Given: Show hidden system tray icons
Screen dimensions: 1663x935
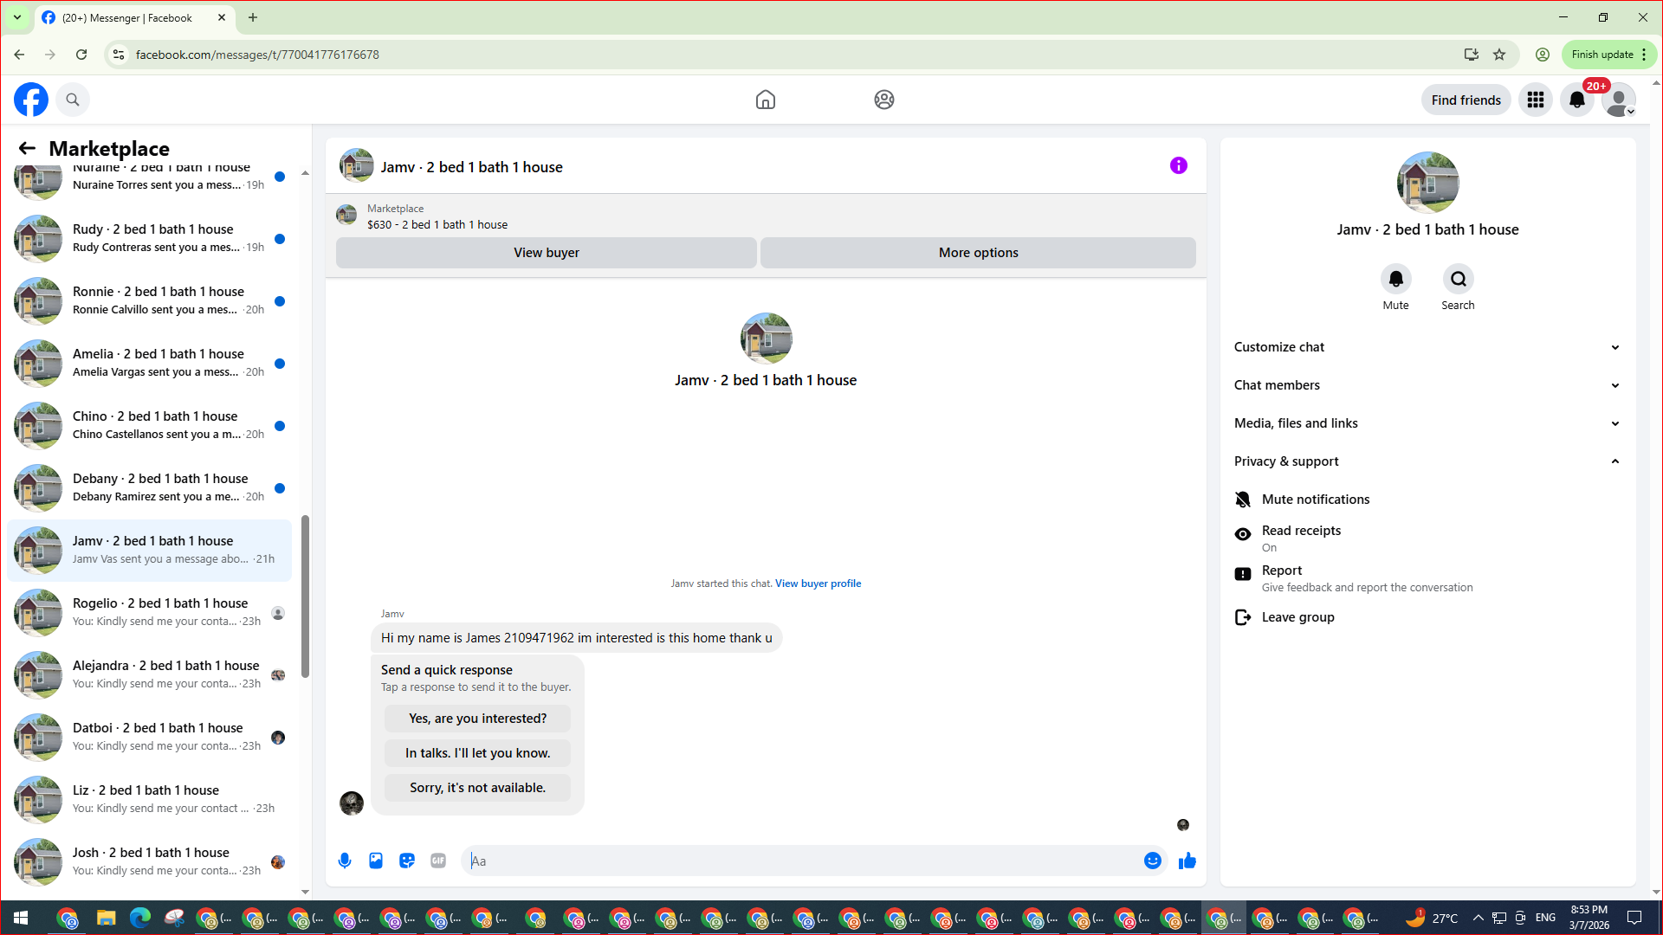Looking at the screenshot, I should [x=1478, y=918].
